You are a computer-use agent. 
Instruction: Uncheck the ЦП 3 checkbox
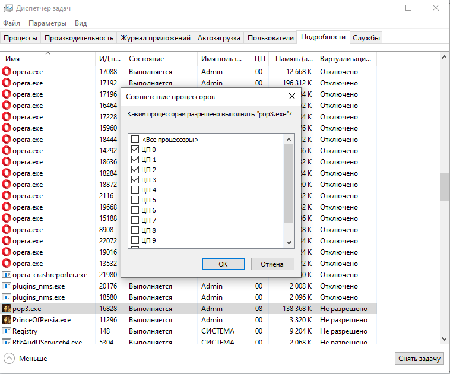pos(135,180)
